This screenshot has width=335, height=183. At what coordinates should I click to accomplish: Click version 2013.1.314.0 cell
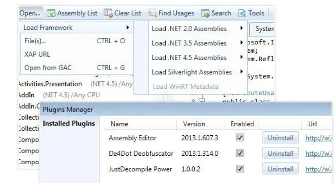pos(200,154)
